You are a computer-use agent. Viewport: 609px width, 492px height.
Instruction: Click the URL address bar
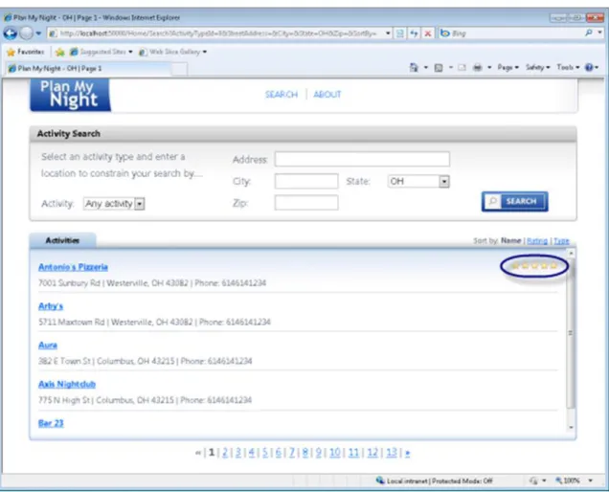(217, 34)
